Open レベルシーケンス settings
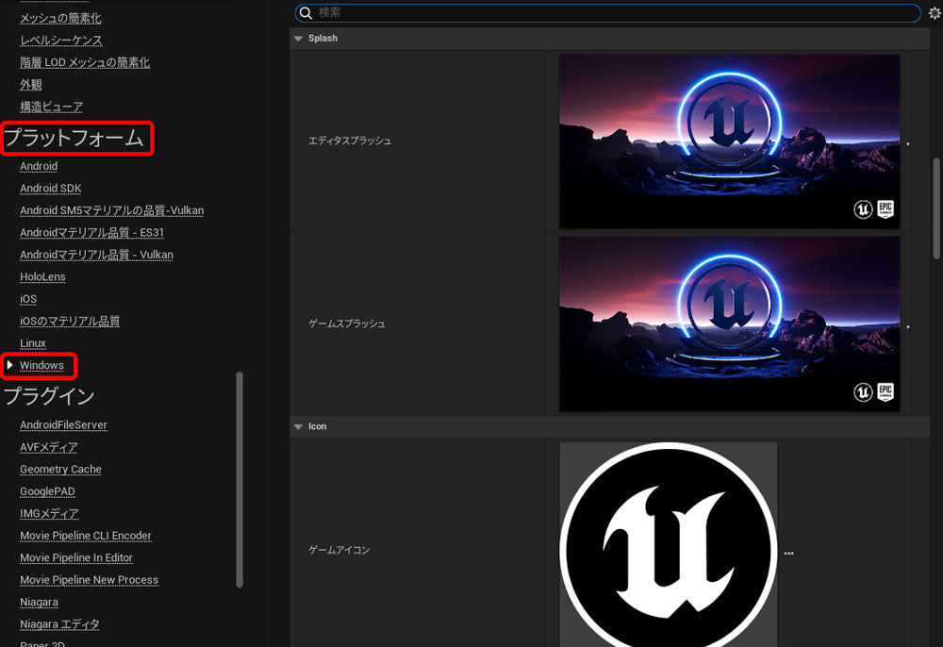This screenshot has width=943, height=647. click(x=61, y=41)
